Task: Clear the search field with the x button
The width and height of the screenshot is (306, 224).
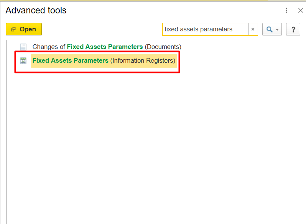Action: tap(253, 29)
